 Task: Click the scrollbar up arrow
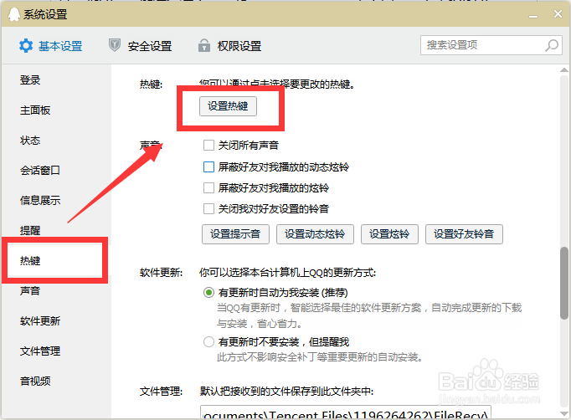564,70
